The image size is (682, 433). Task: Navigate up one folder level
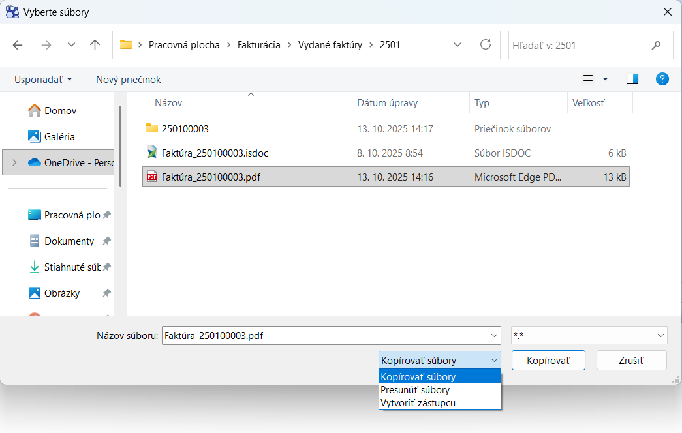(x=95, y=45)
